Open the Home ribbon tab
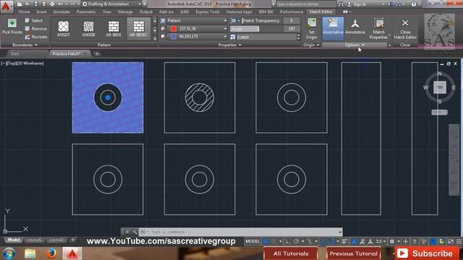Image resolution: width=463 pixels, height=260 pixels. [x=24, y=12]
